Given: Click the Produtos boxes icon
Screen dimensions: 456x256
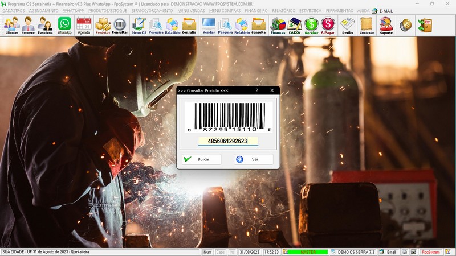Looking at the screenshot, I should coord(103,25).
